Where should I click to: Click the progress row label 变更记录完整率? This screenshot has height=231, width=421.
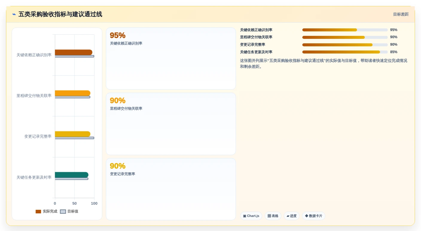pos(253,45)
